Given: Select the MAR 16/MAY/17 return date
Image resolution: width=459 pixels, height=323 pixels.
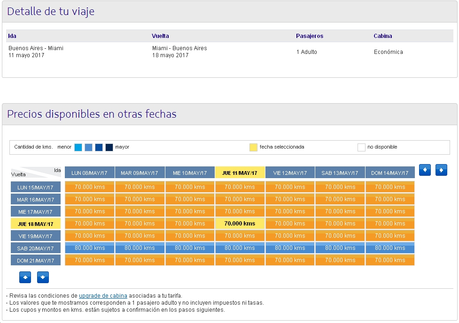Looking at the screenshot, I should coord(35,199).
